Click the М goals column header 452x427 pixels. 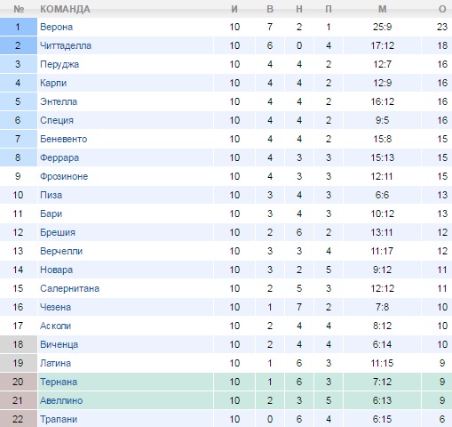click(383, 9)
